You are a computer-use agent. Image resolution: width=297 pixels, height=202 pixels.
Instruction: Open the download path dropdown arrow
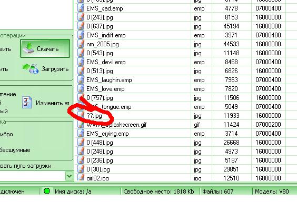(69, 176)
